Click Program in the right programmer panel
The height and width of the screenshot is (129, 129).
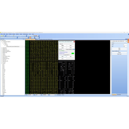[119, 52]
